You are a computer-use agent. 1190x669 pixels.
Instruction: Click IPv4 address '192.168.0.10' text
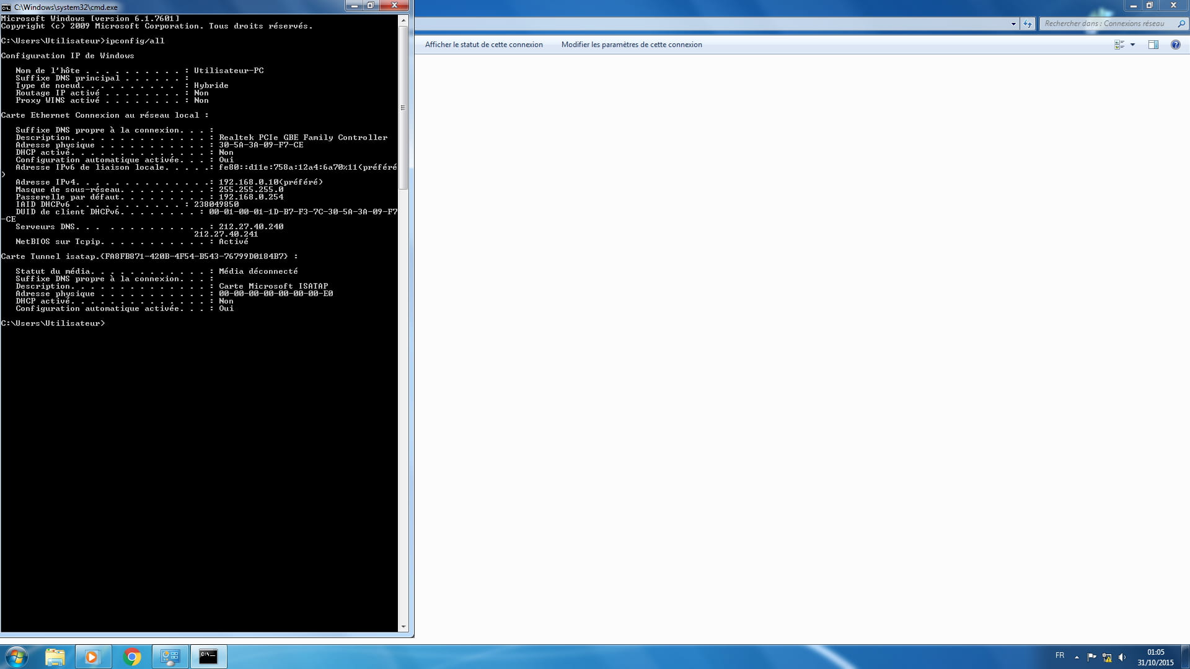click(x=249, y=182)
